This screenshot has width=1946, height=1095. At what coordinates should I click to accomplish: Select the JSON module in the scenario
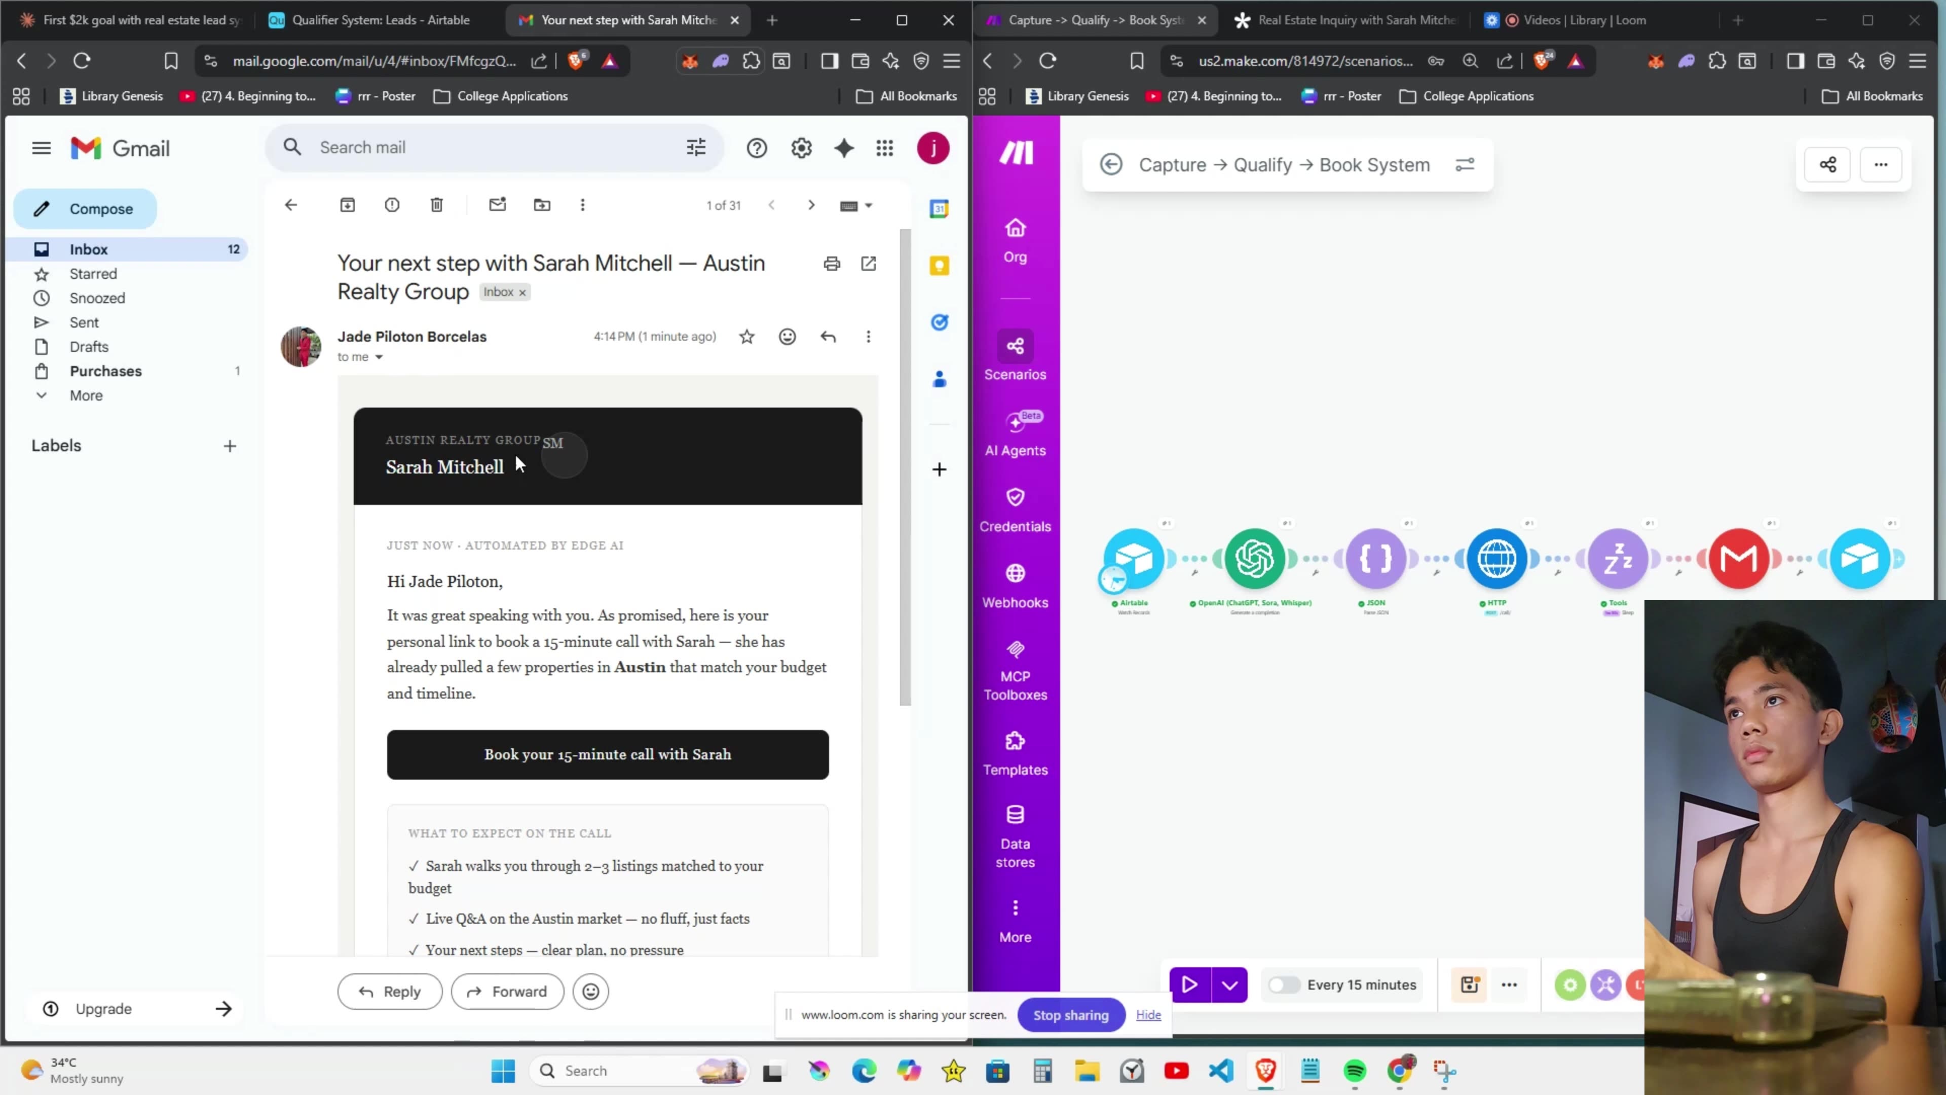point(1376,559)
